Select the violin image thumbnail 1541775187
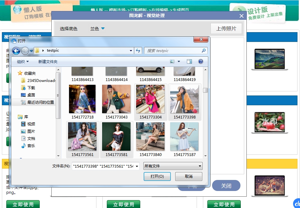Image resolution: width=300 pixels, height=208 pixels. [184, 137]
